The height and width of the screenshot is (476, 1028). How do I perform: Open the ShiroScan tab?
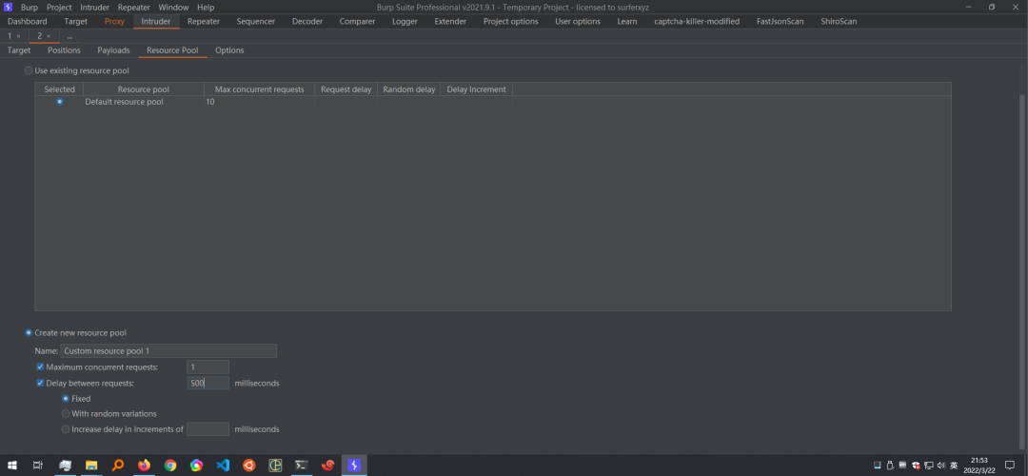(839, 22)
